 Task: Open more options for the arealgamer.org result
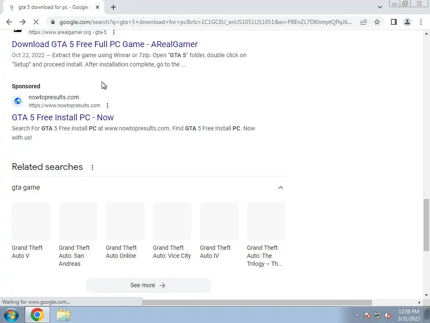pos(114,32)
